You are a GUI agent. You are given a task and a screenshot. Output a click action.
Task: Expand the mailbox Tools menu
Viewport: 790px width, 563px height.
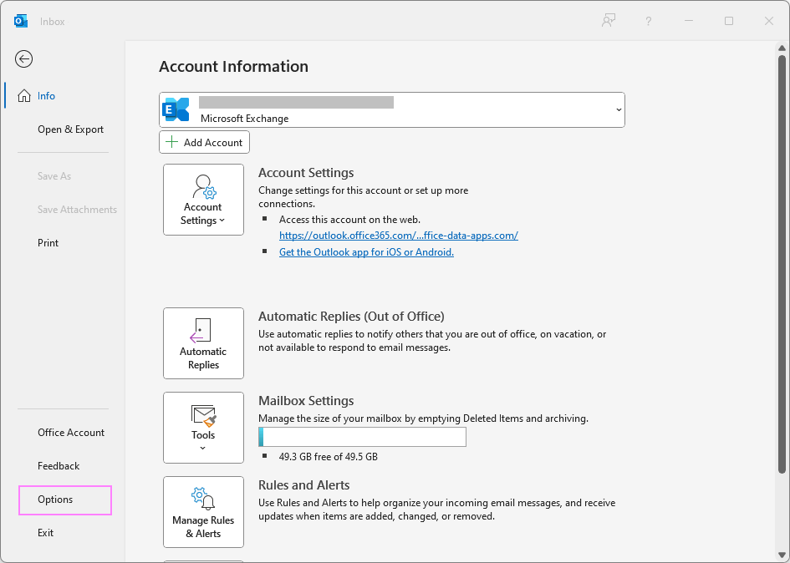pyautogui.click(x=203, y=428)
